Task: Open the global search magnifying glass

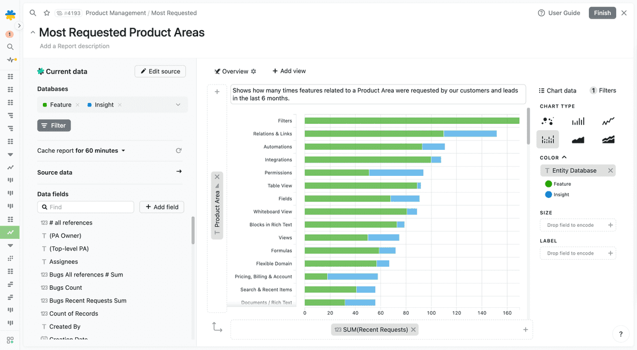Action: click(32, 12)
